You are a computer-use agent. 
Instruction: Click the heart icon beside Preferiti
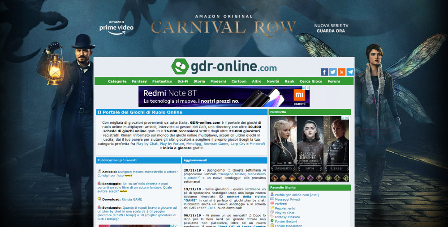click(272, 204)
